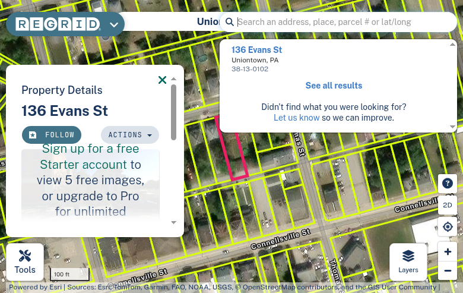Zoom in on the map
463x293 pixels.
click(x=448, y=252)
